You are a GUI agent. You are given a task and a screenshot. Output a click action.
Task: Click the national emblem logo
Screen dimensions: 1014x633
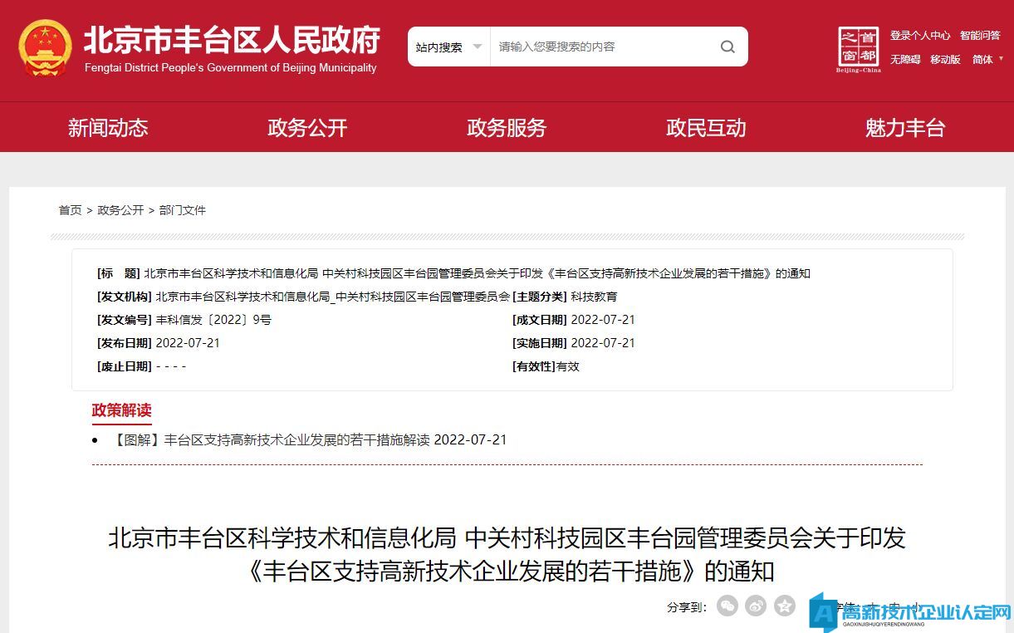tap(45, 48)
